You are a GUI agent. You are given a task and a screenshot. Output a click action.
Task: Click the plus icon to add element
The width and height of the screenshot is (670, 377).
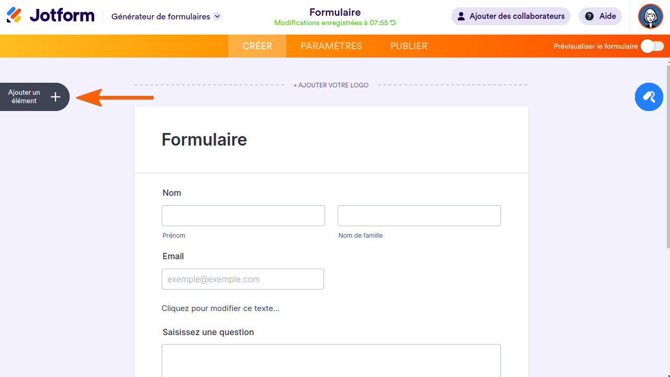(x=55, y=97)
